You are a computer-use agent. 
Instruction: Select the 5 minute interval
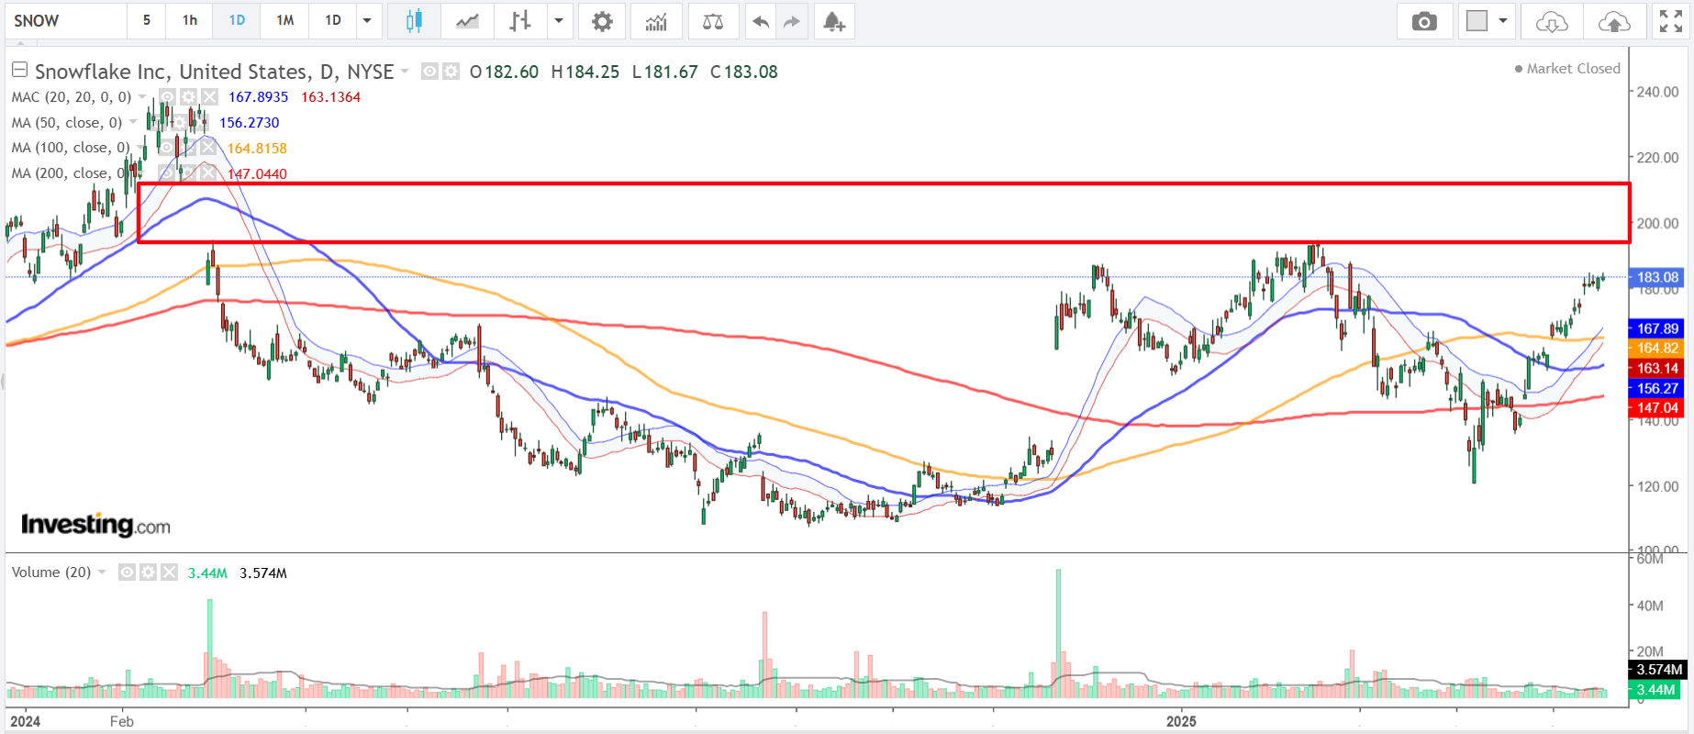[146, 20]
